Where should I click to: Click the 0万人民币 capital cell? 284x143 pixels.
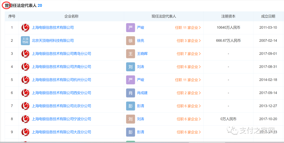click(229, 119)
